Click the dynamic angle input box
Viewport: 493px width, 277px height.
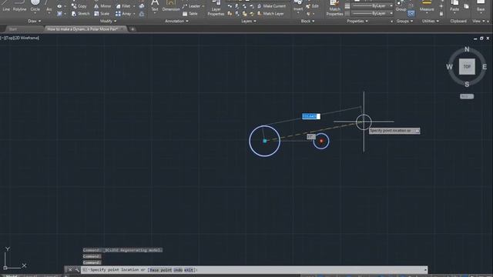pyautogui.click(x=311, y=137)
